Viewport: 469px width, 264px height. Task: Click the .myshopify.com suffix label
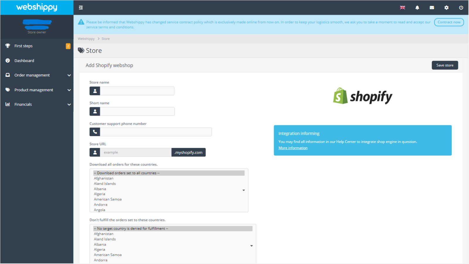(188, 152)
